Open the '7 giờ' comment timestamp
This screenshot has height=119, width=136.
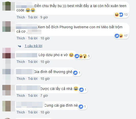coord(44,96)
